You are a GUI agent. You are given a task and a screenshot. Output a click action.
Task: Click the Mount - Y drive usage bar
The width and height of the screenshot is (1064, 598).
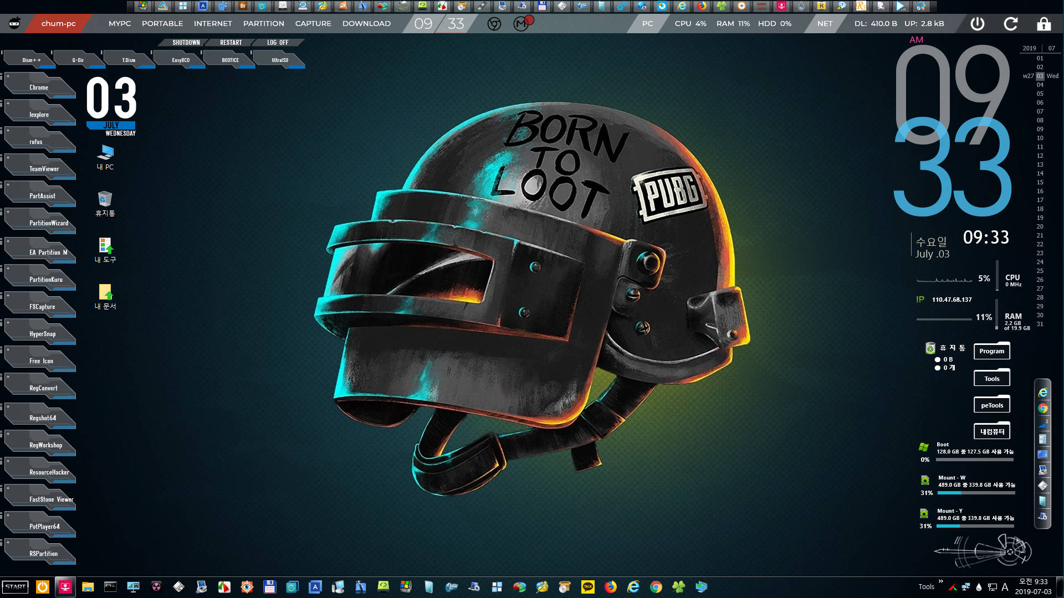click(x=975, y=526)
